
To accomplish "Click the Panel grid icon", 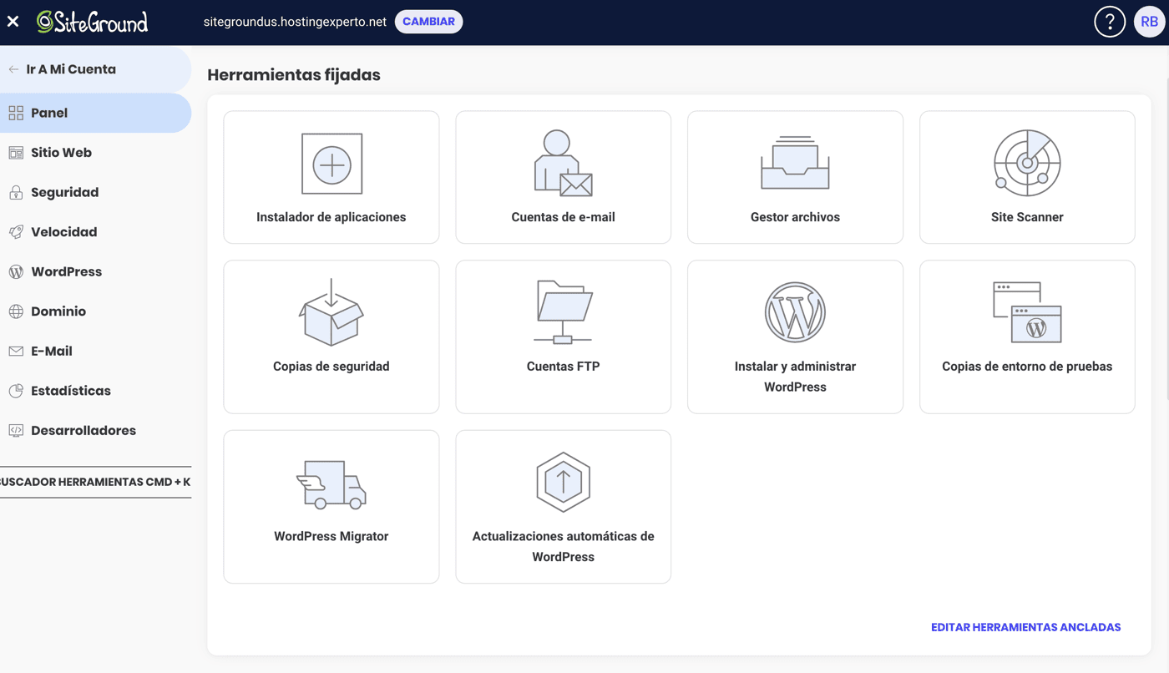I will pos(16,113).
